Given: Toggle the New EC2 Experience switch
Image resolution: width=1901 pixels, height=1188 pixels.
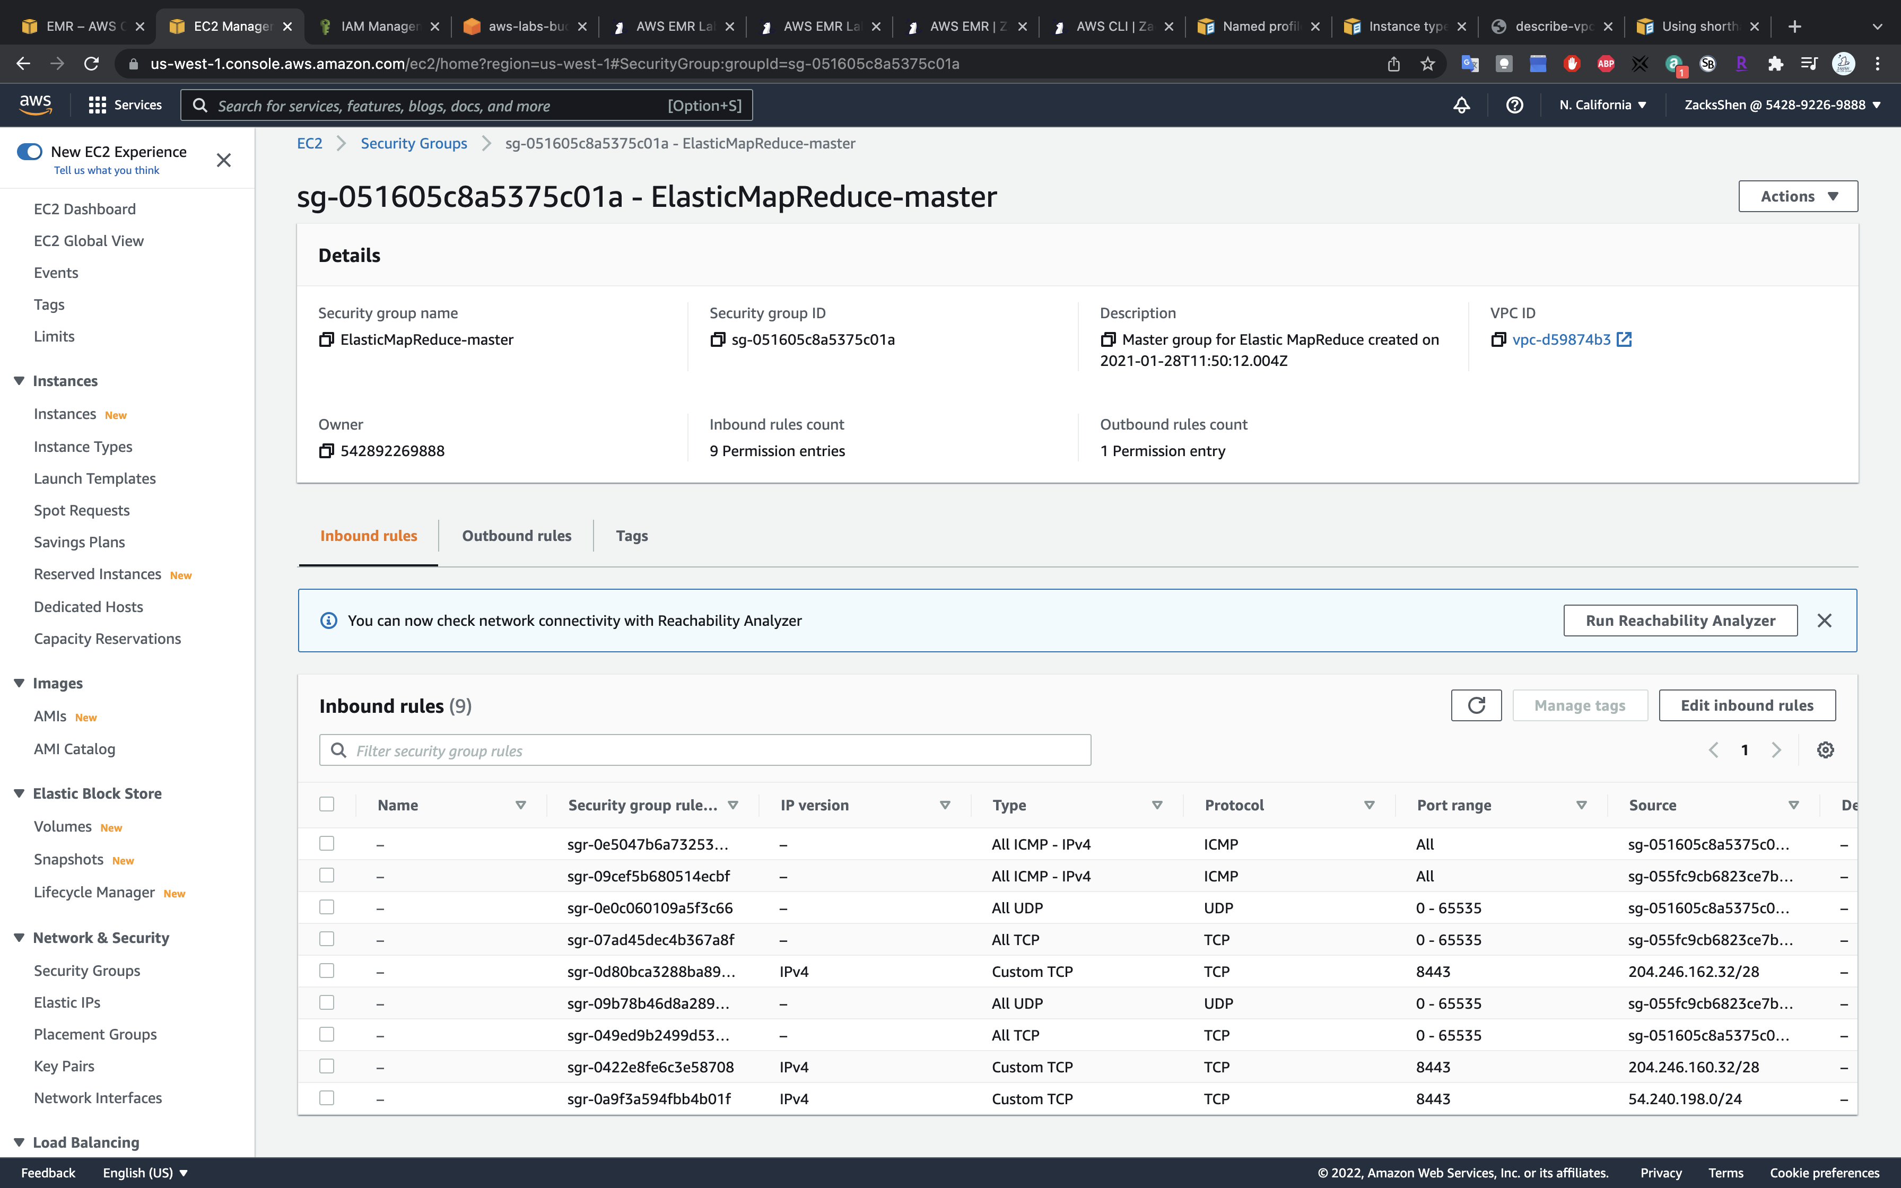Looking at the screenshot, I should 30,152.
